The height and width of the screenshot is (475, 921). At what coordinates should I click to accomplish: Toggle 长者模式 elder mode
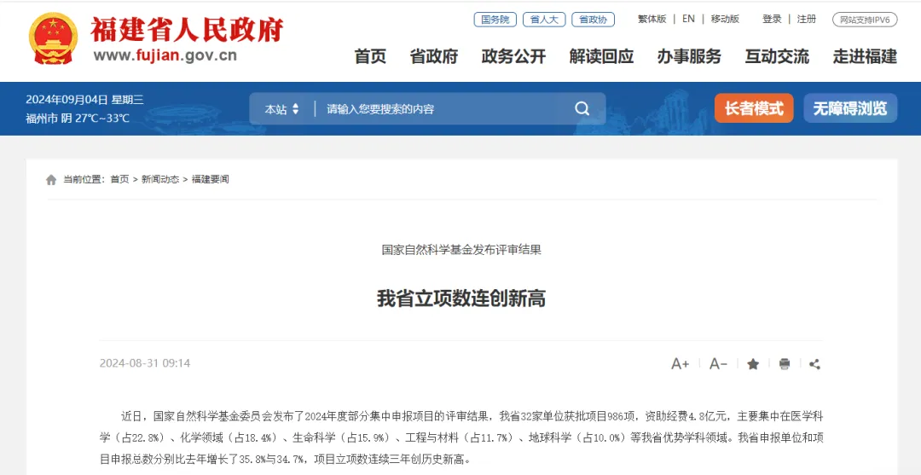pyautogui.click(x=754, y=108)
